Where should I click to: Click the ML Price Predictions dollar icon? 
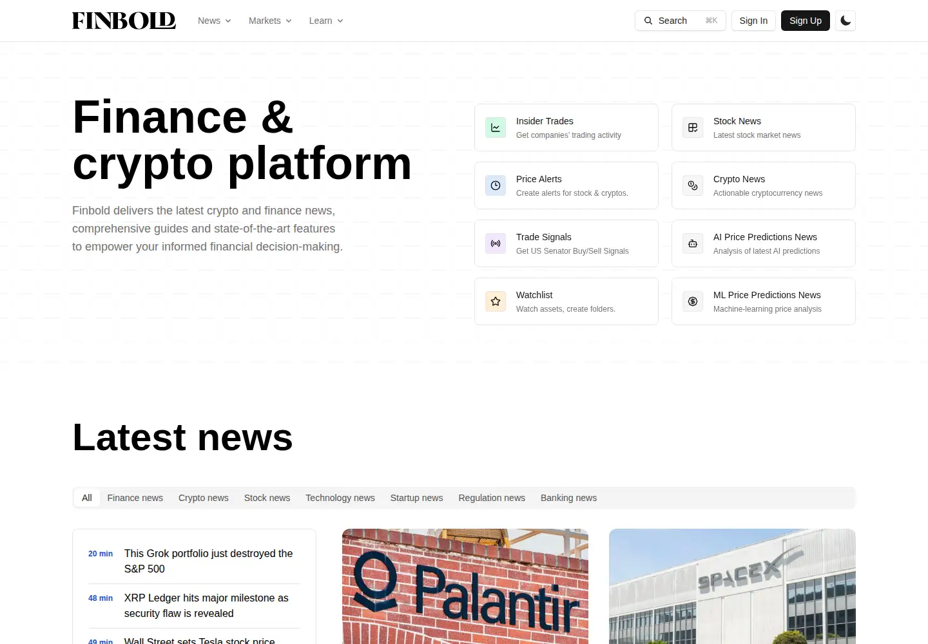693,301
